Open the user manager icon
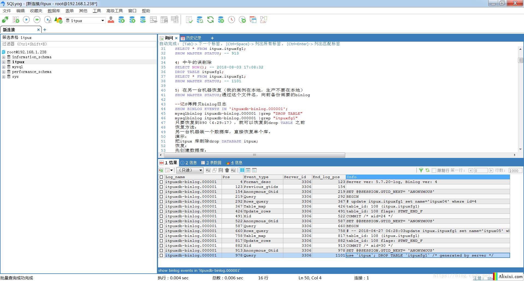This screenshot has width=524, height=281. 111,20
